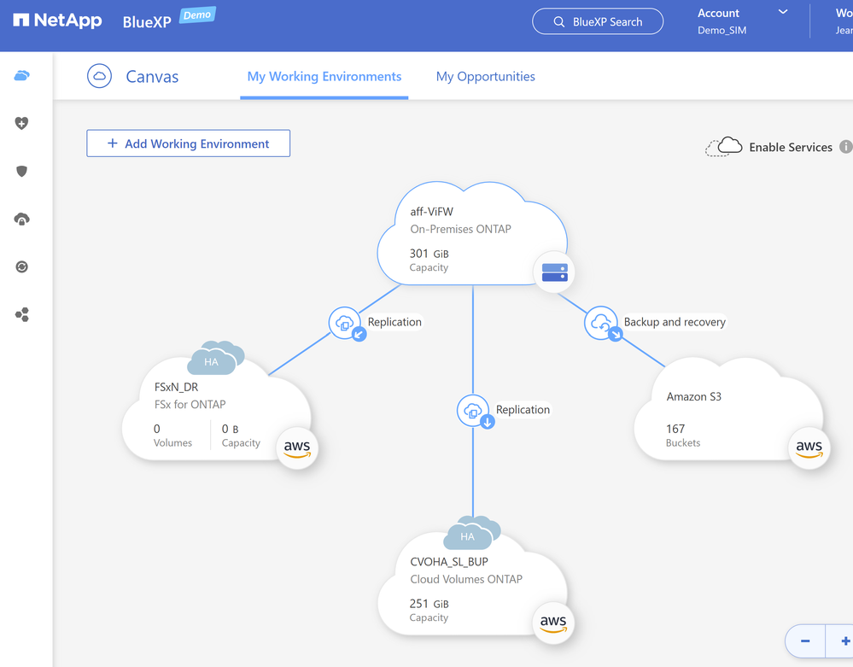Screen dimensions: 853x667
Task: Click Replication icon toward CVOHA_SL_BUP
Action: pos(474,411)
